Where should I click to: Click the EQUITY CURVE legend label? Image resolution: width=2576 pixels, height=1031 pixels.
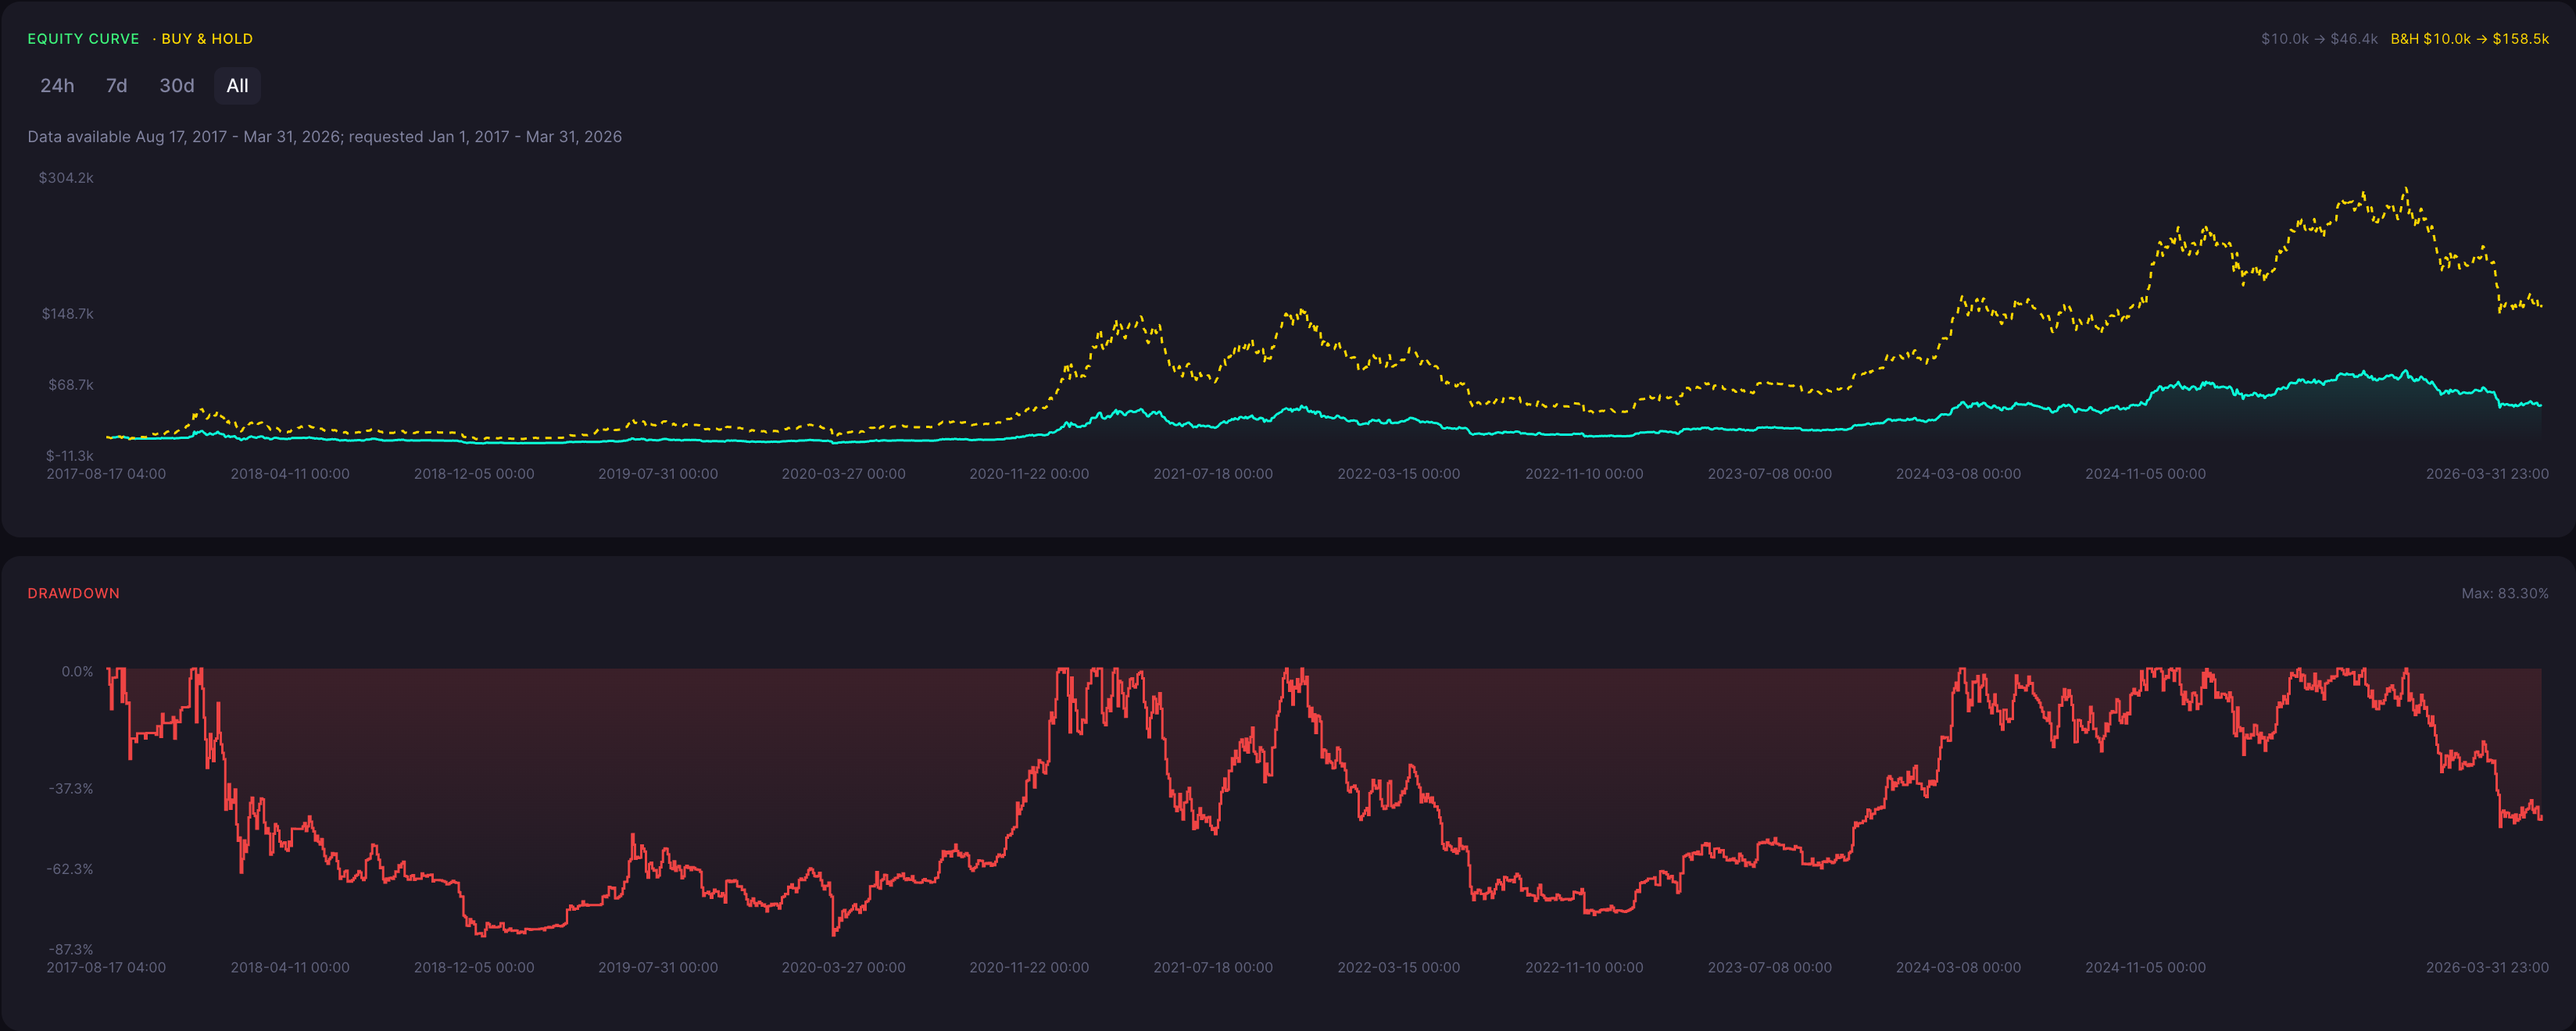83,39
